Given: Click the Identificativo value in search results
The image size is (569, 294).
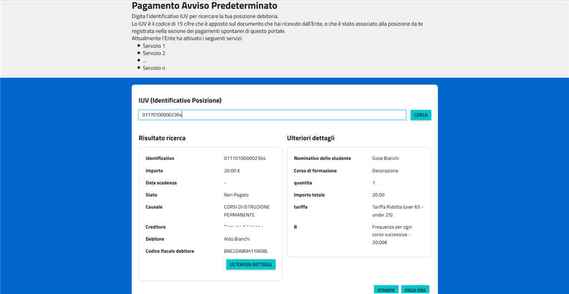Looking at the screenshot, I should click(x=244, y=158).
